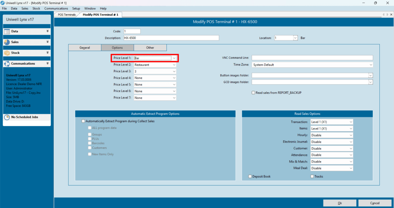The height and width of the screenshot is (208, 394).
Task: Click the No Scheduled Jobs clock icon
Action: point(7,117)
